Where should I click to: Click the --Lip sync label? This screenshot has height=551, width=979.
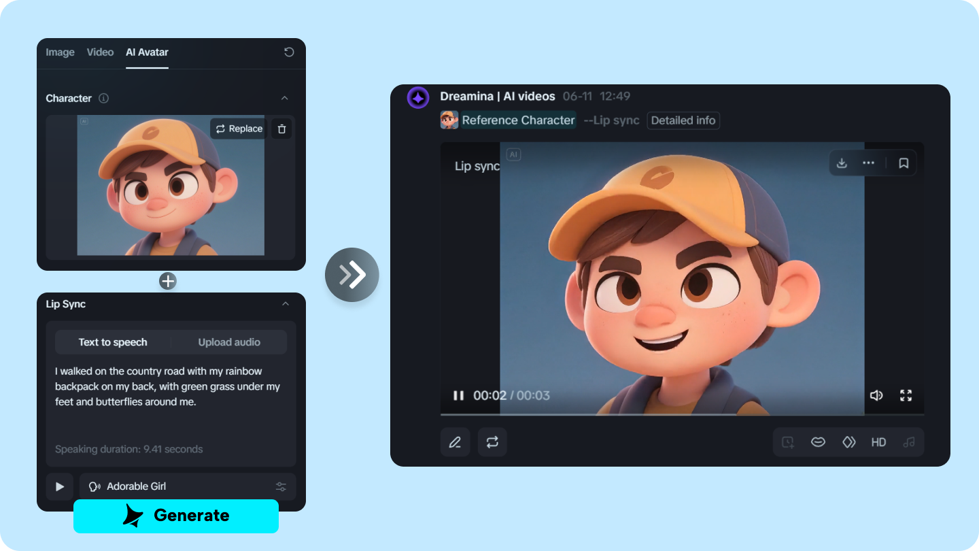611,120
